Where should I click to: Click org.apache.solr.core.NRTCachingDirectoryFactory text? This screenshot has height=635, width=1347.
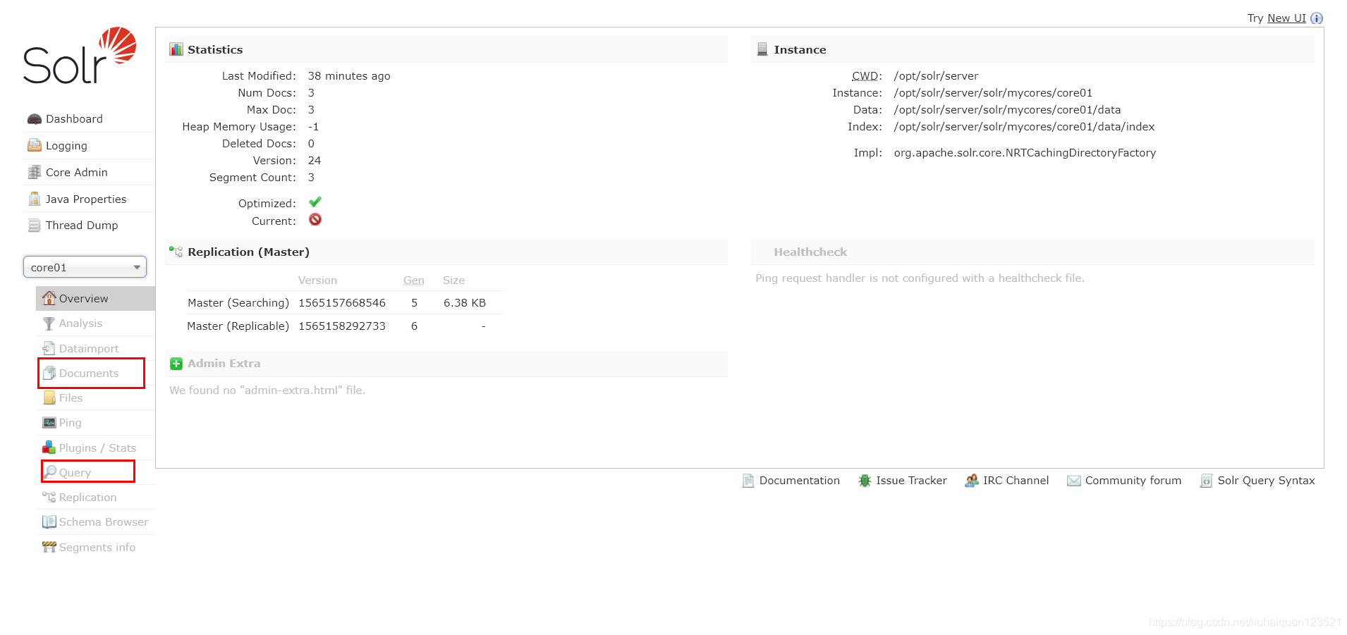[1025, 153]
